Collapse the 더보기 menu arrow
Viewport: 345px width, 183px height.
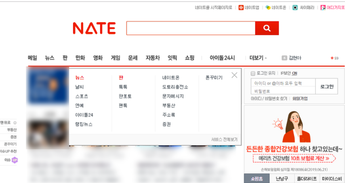tap(266, 58)
